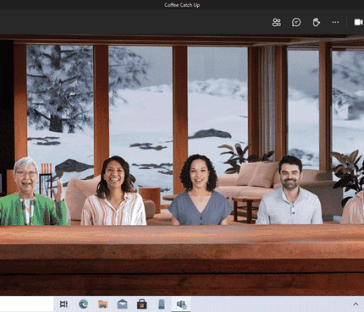The image size is (364, 312).
Task: Open the Mail app in the taskbar
Action: click(x=122, y=304)
